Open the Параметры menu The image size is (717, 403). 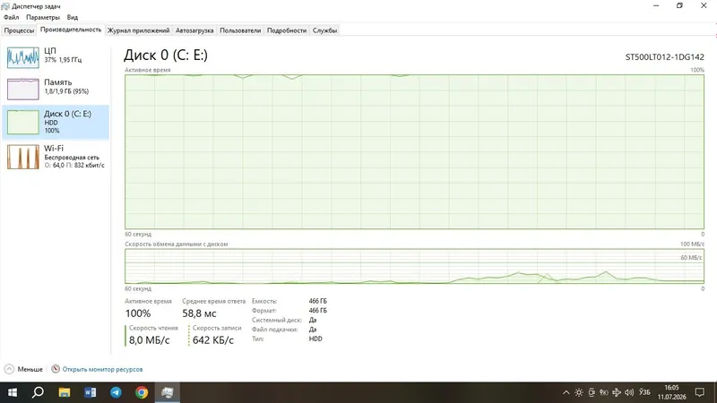[43, 17]
